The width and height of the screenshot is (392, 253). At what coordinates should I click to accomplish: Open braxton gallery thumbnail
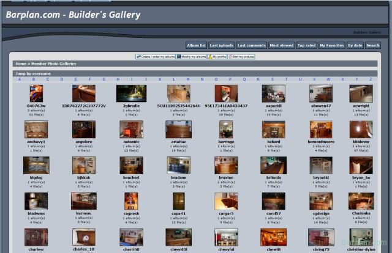click(226, 165)
